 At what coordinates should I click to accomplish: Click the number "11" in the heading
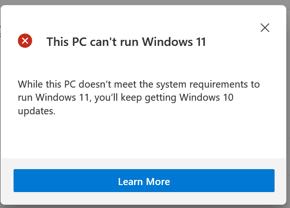200,42
